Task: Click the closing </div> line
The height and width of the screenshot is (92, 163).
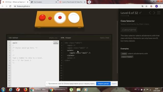Action: [67, 60]
